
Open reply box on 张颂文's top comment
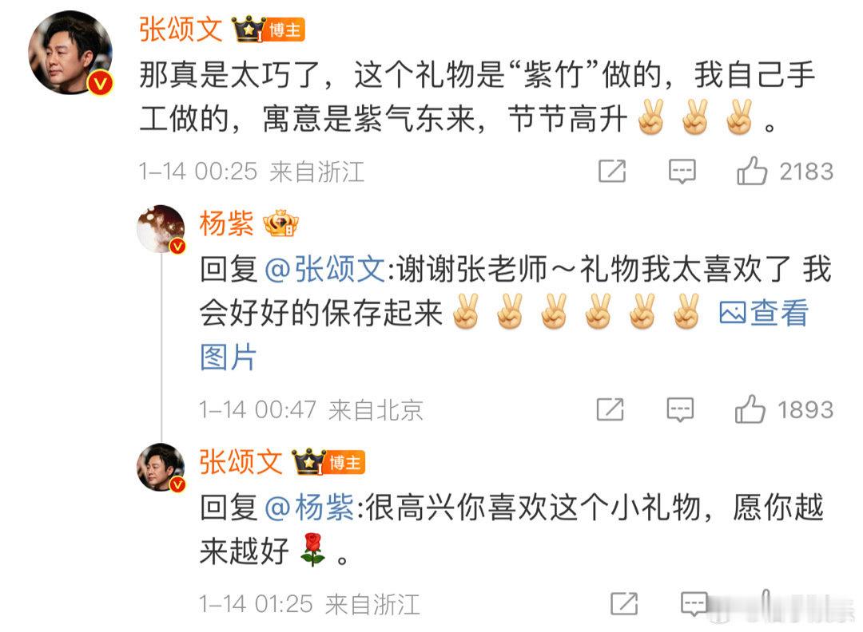[x=682, y=172]
